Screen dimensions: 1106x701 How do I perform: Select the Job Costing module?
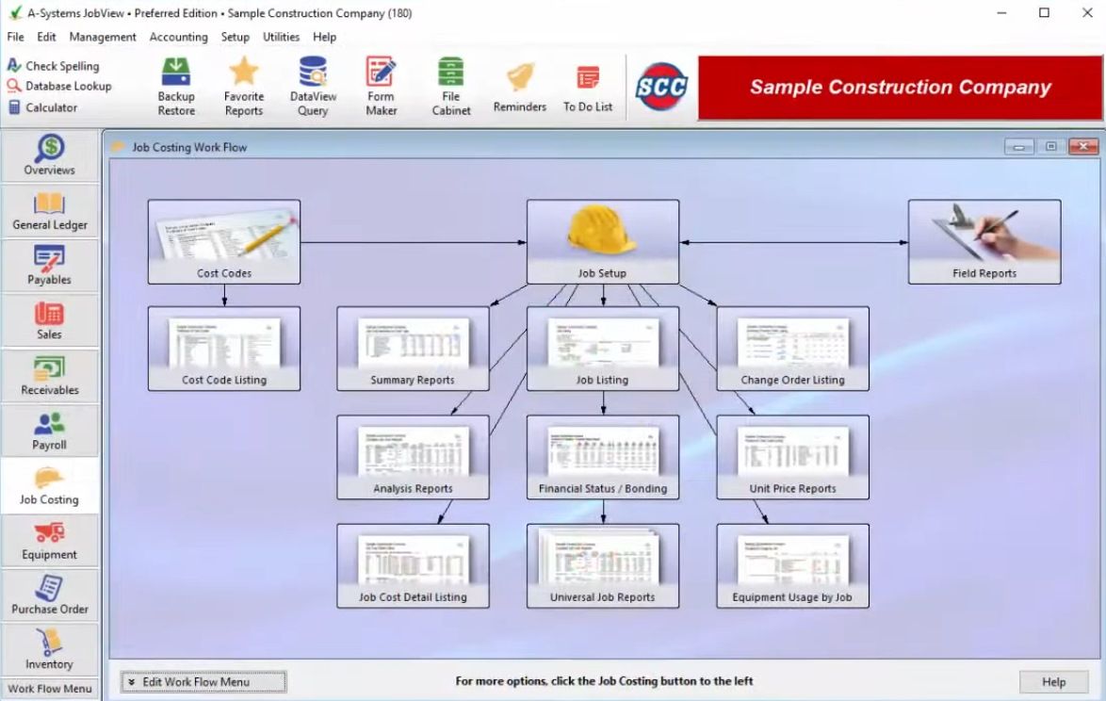point(49,485)
